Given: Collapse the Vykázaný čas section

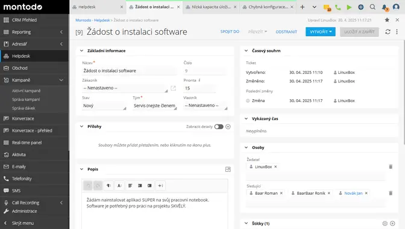Looking at the screenshot, I should click(246, 118).
